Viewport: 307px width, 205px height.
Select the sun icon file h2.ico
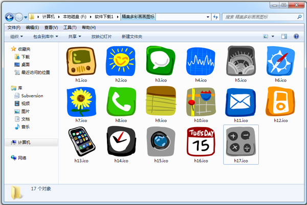click(121, 60)
